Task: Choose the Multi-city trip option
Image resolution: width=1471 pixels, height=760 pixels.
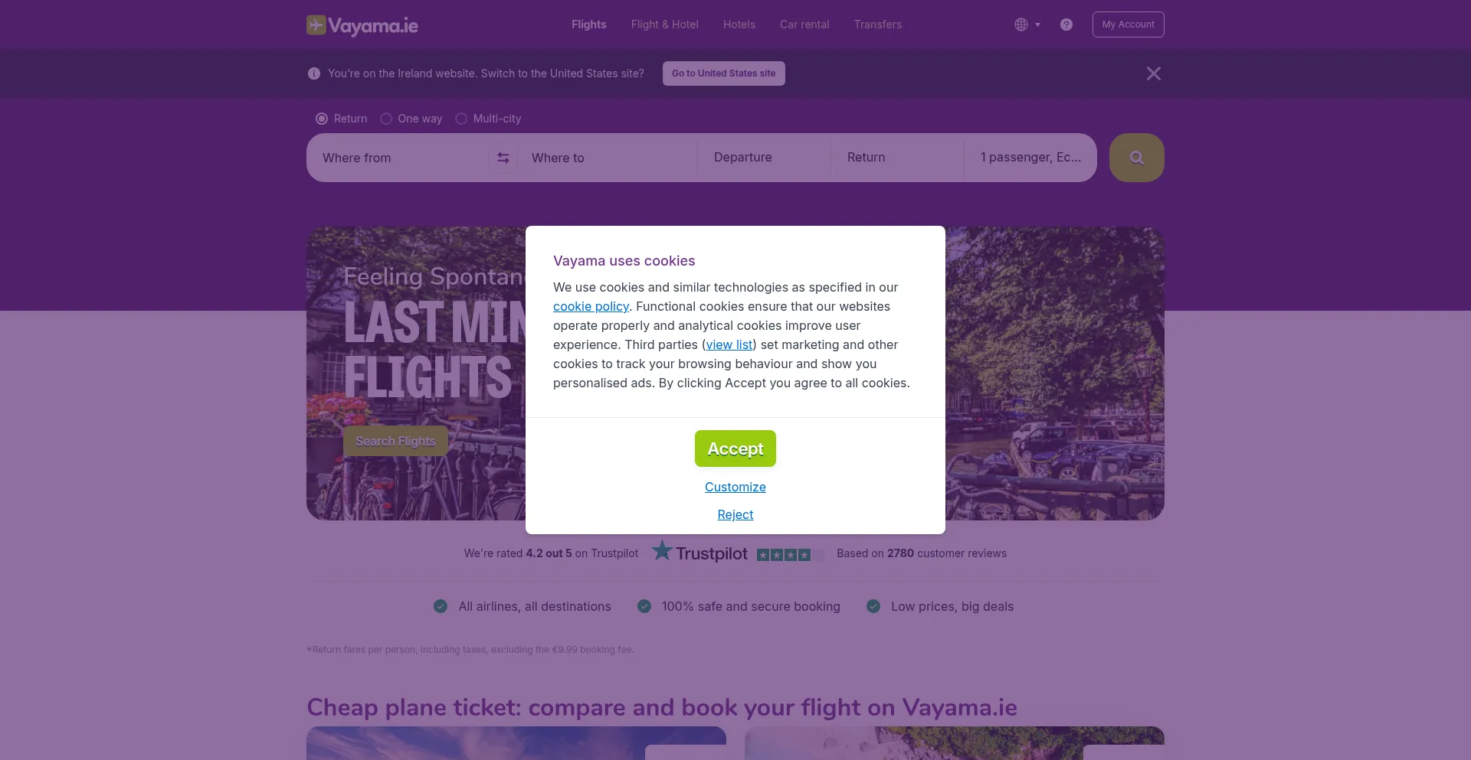Action: [x=461, y=119]
